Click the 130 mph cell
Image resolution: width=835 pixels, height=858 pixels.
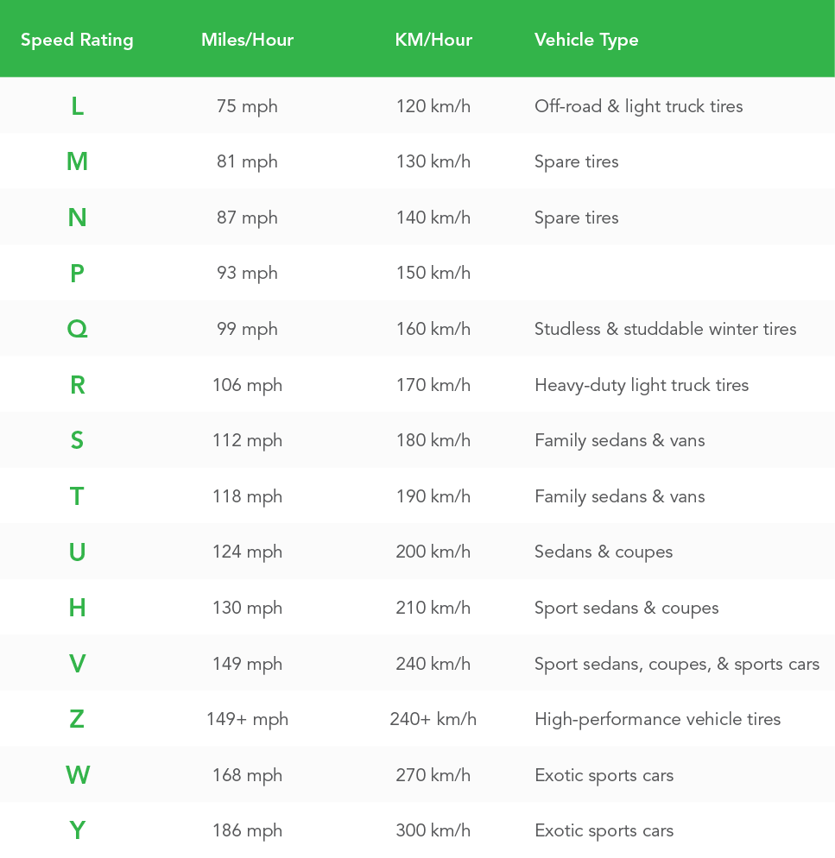click(247, 608)
